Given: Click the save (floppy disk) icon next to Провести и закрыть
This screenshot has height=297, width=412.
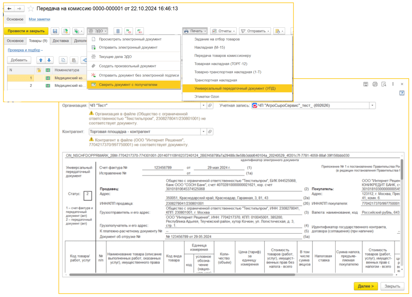Looking at the screenshot, I should [55, 31].
